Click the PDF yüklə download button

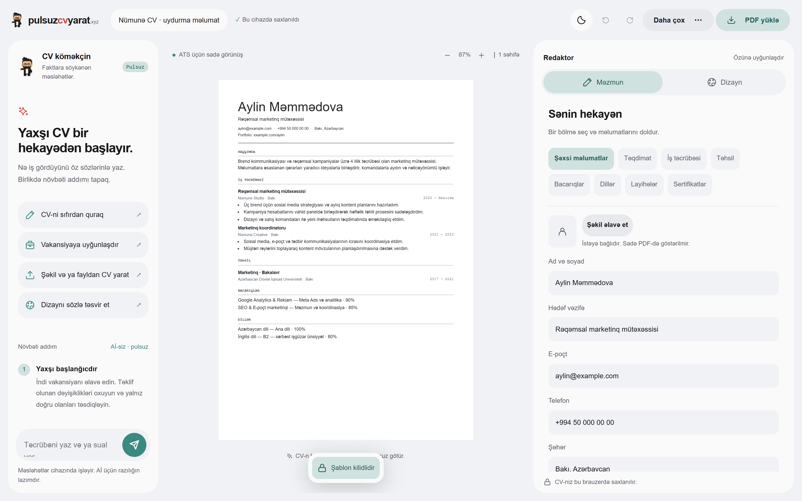[753, 20]
